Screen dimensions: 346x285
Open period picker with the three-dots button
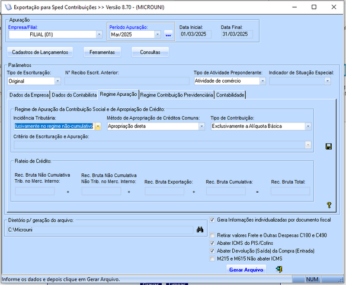tap(168, 34)
